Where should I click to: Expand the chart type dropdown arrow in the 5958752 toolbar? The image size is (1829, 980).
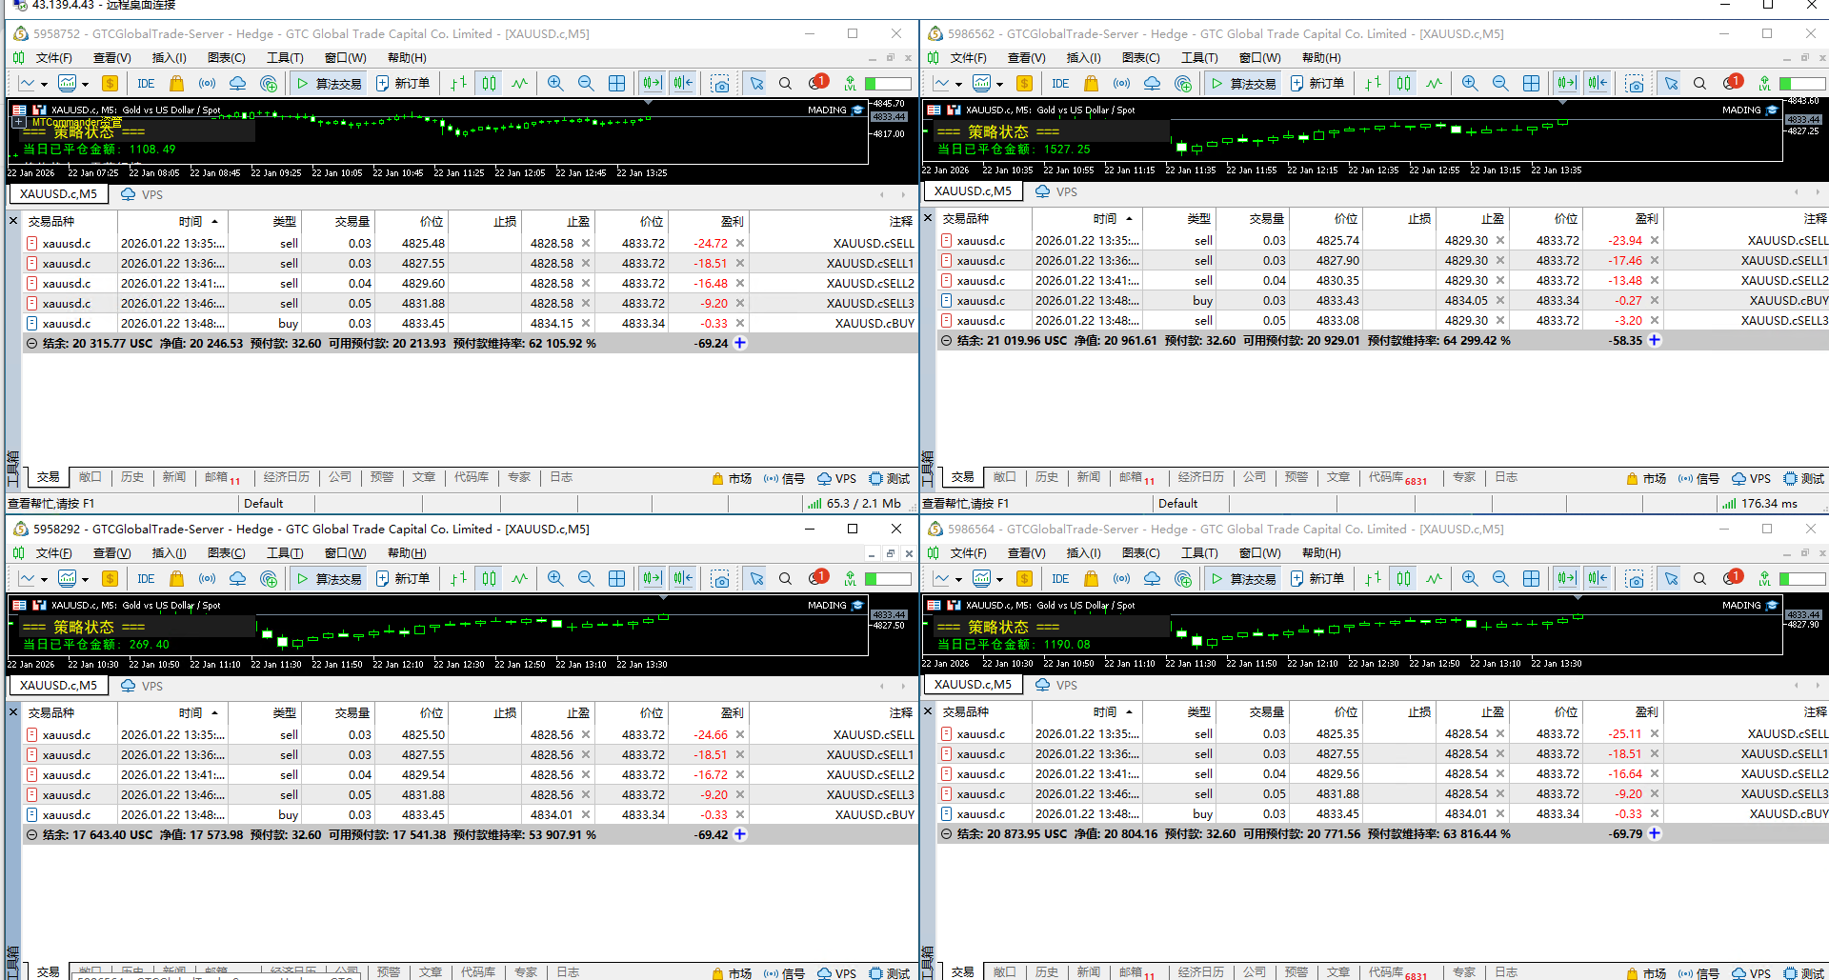coord(44,85)
